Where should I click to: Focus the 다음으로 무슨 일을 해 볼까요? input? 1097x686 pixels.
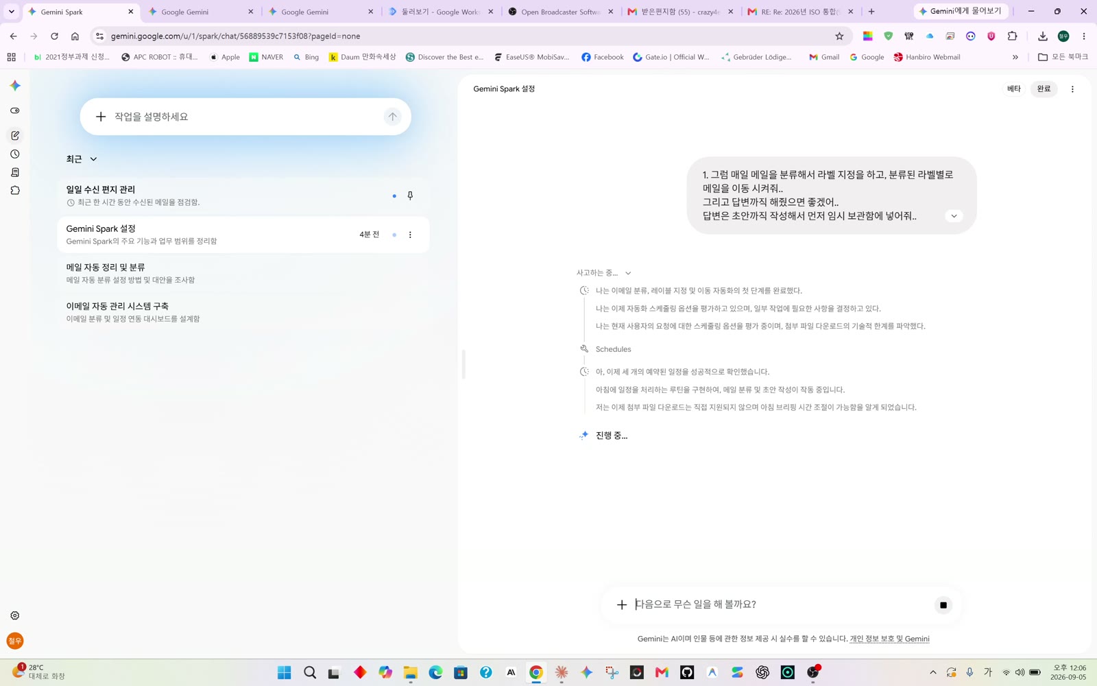coord(782,604)
